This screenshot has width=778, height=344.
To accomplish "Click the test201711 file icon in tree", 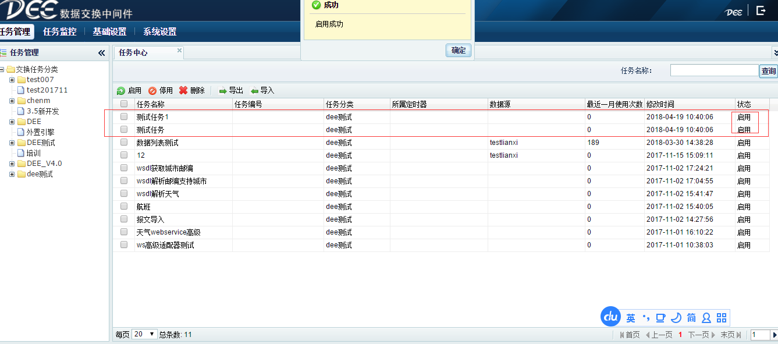I will pos(21,90).
